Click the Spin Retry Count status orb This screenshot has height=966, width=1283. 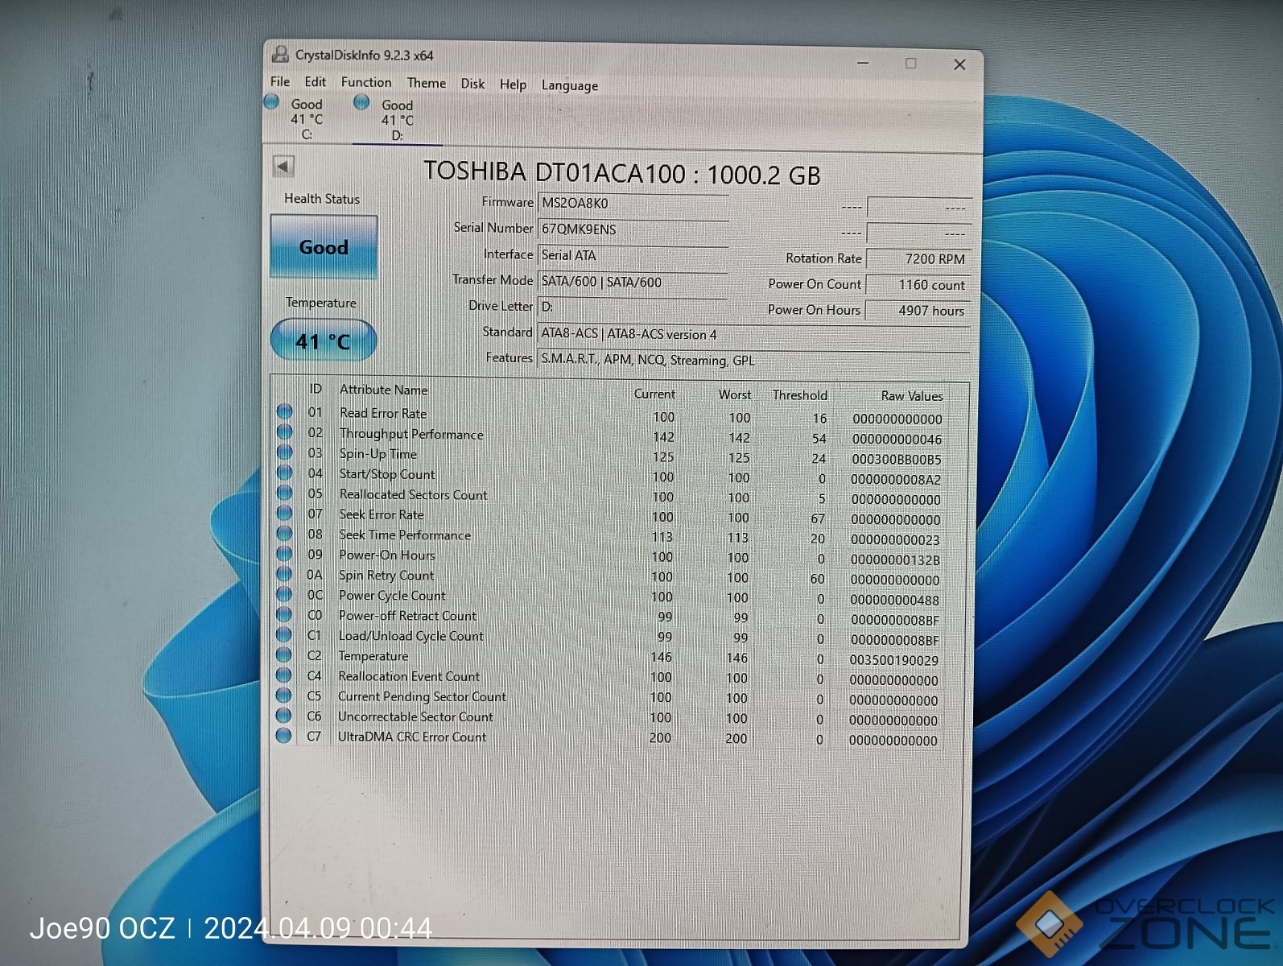tap(284, 573)
